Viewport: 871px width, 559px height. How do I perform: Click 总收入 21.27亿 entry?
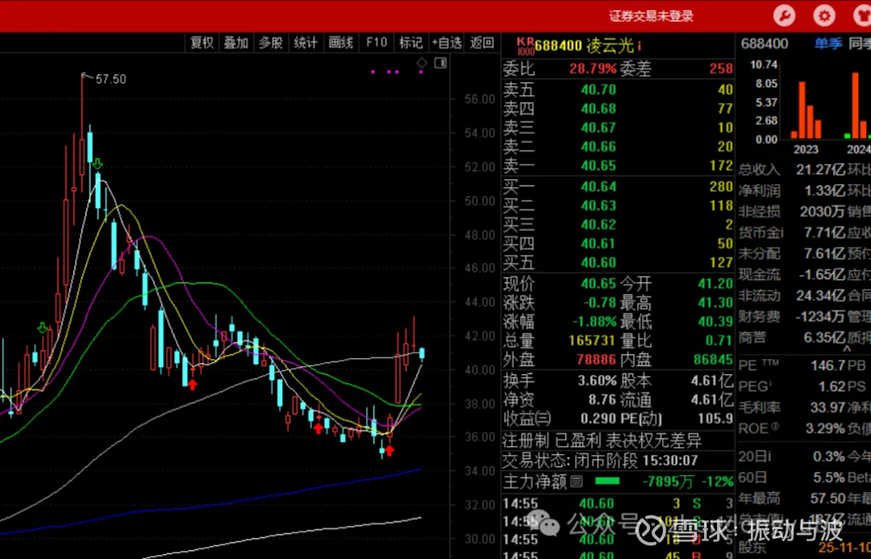(x=792, y=169)
